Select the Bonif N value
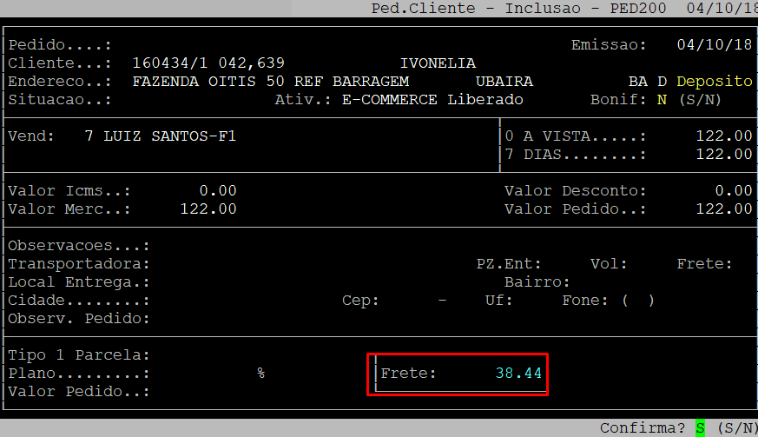Image resolution: width=758 pixels, height=437 pixels. click(x=662, y=100)
